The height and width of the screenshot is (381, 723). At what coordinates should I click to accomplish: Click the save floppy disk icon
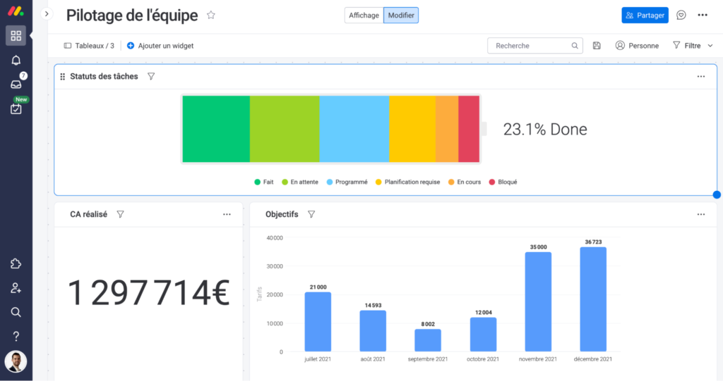(x=597, y=46)
